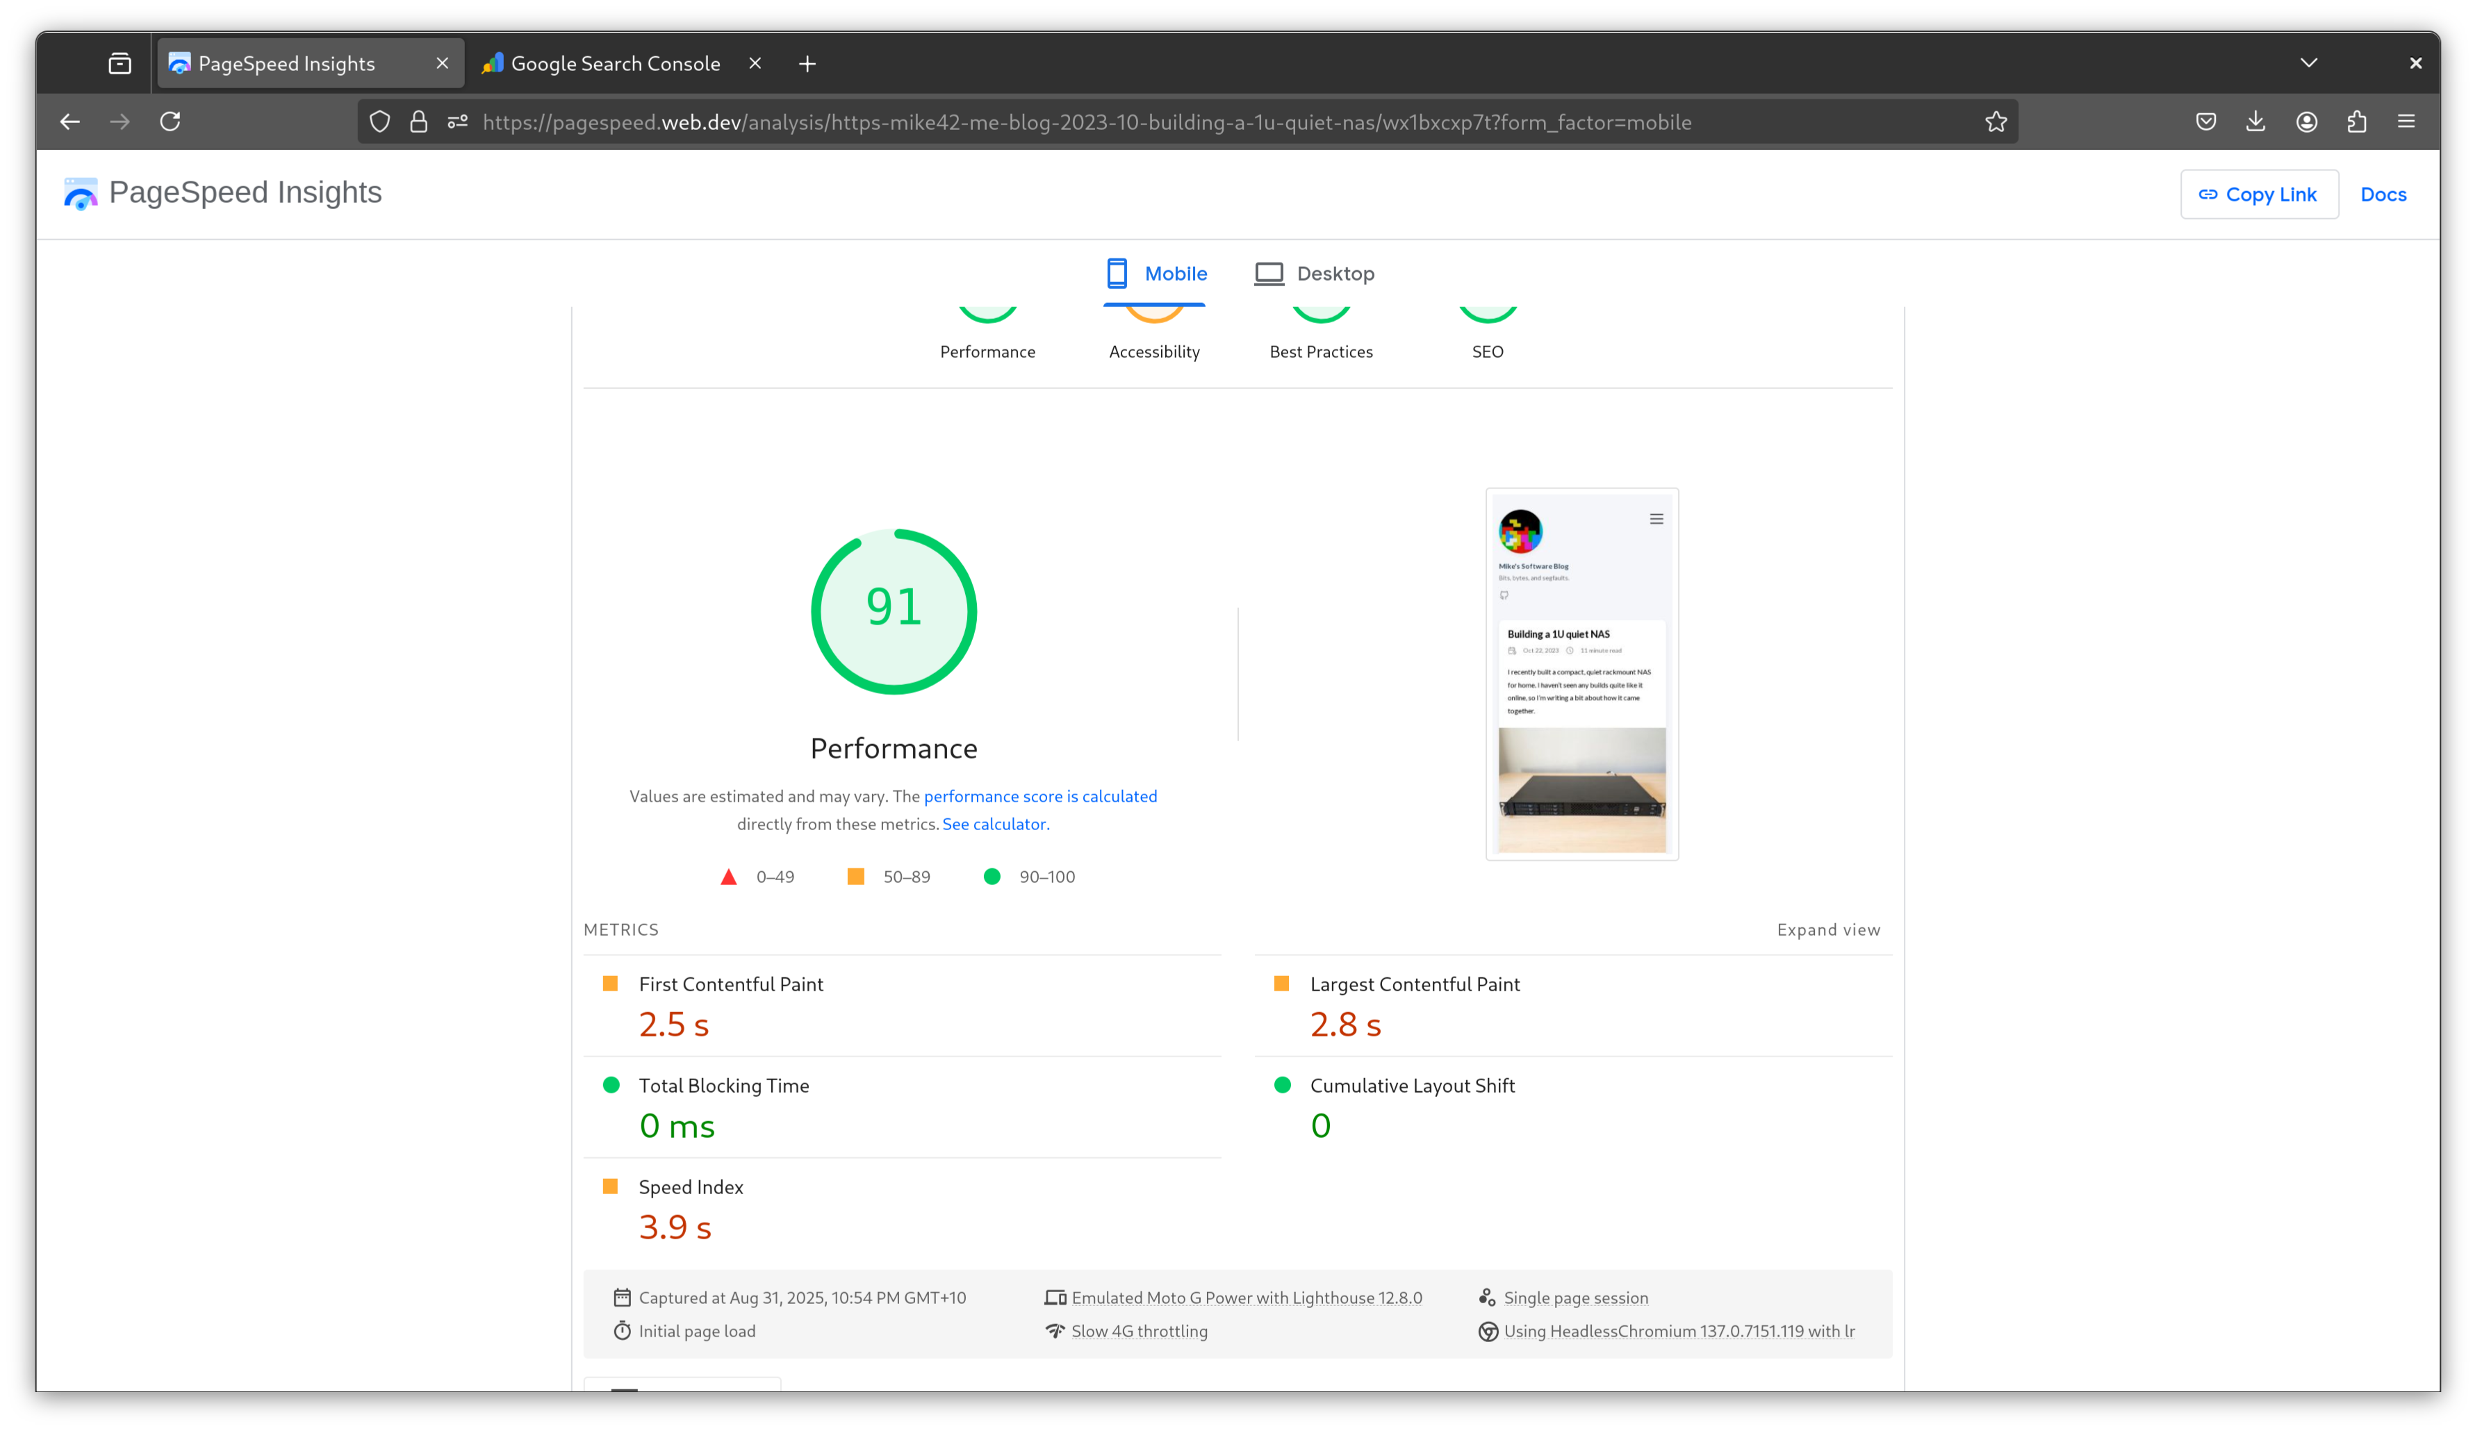Reload the page with the refresh icon
The image size is (2475, 1431).
(170, 122)
